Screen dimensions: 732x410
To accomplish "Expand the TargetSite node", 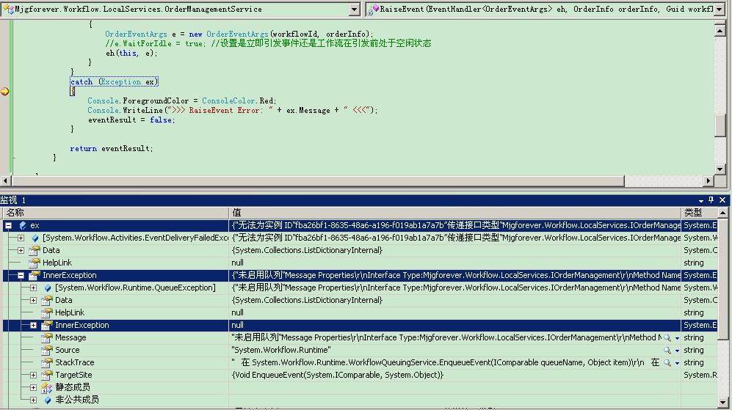I will (x=33, y=375).
